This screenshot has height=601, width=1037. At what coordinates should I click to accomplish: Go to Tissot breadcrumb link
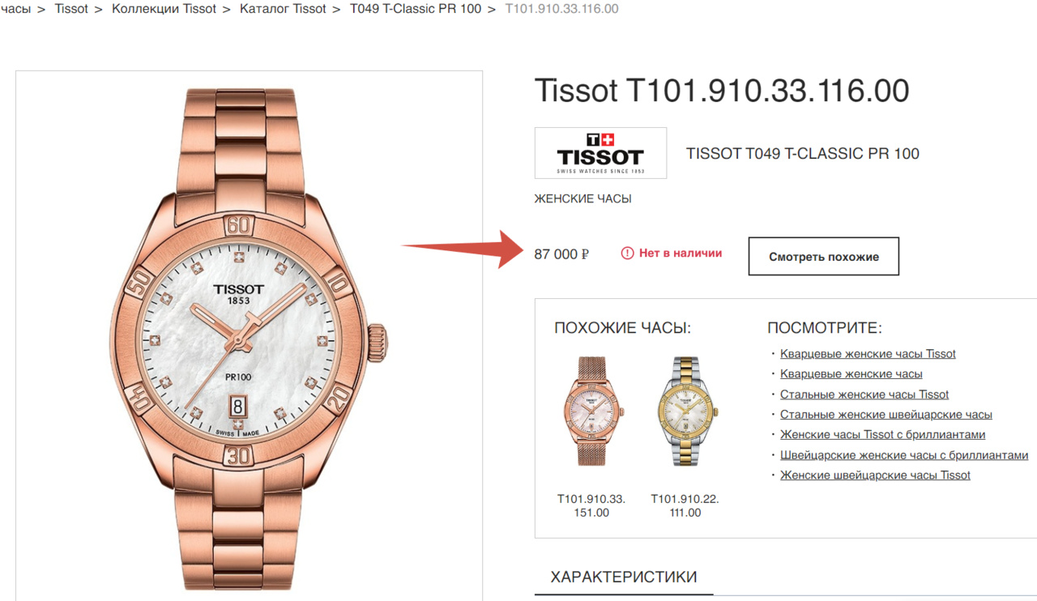[71, 9]
